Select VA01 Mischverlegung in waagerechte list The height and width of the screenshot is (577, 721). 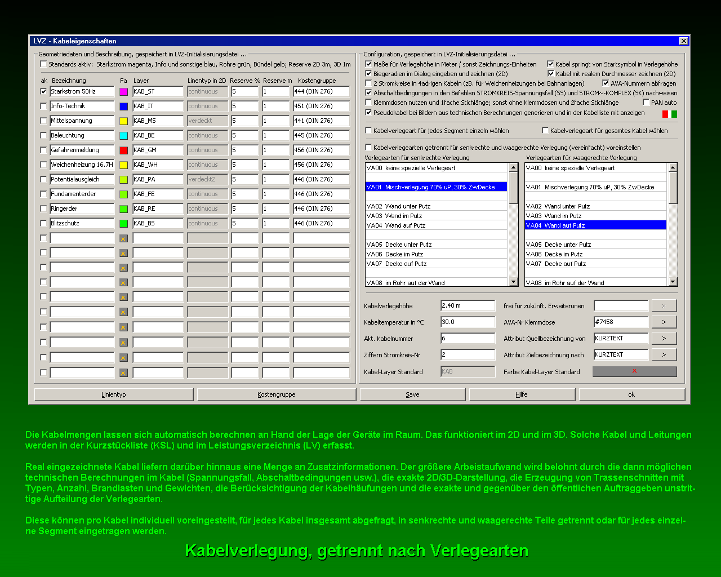tap(596, 187)
